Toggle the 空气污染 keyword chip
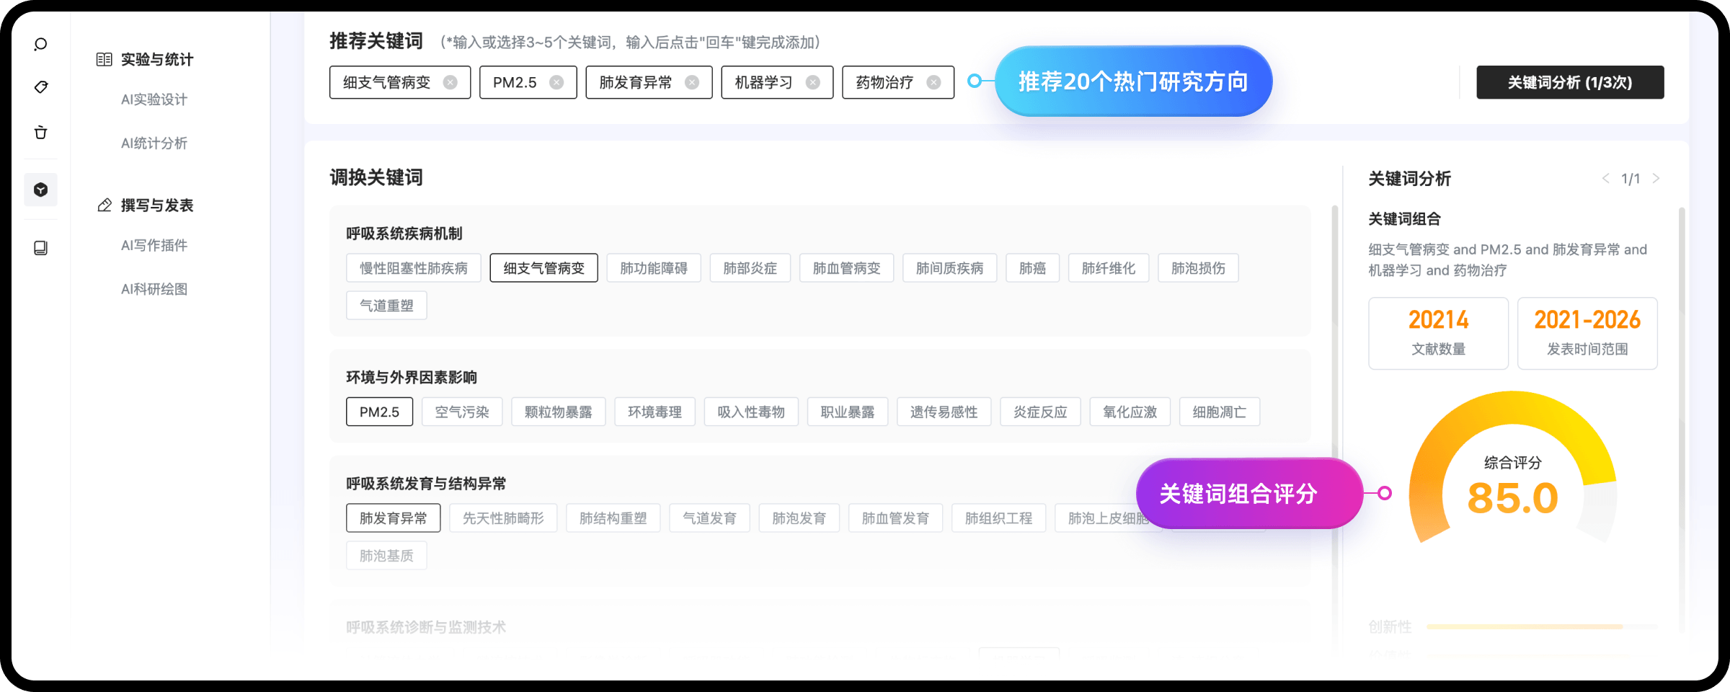Viewport: 1730px width, 692px height. [x=462, y=412]
